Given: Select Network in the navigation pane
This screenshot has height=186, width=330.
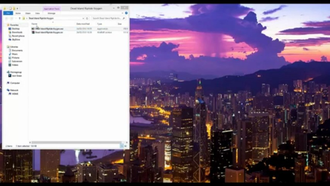Looking at the screenshot, I should click(14, 90).
